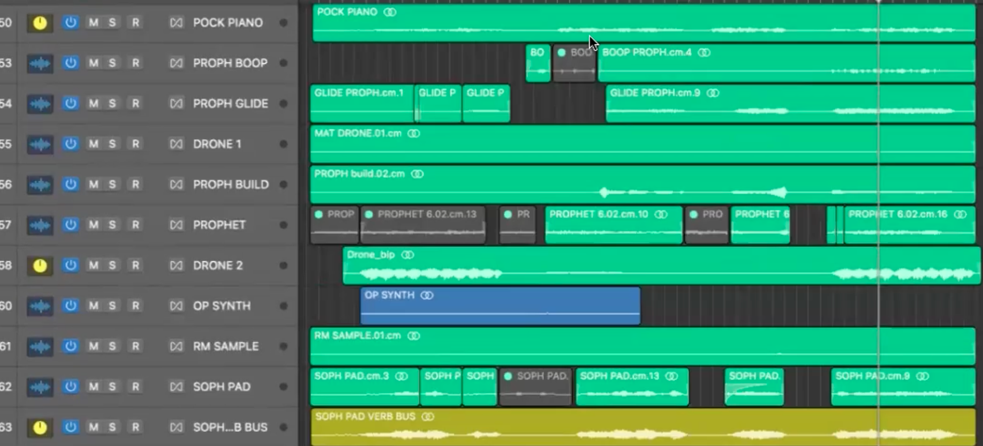Click the loop icon on OP SYNTH region
This screenshot has height=446, width=983.
pos(427,295)
